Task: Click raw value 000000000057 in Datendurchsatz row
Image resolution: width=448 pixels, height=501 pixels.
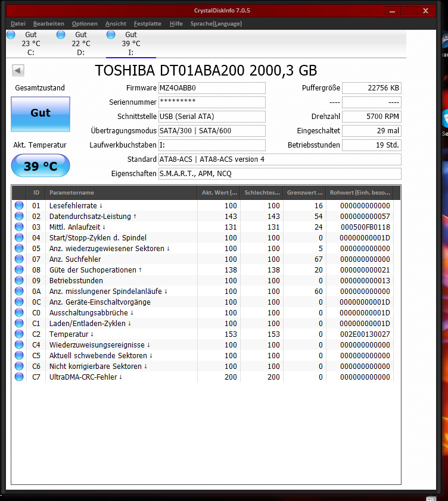Action: [x=365, y=217]
